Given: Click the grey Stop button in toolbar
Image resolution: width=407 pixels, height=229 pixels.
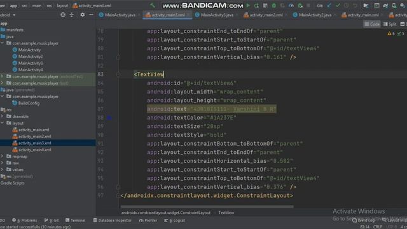Looking at the screenshot, I should [308, 6].
